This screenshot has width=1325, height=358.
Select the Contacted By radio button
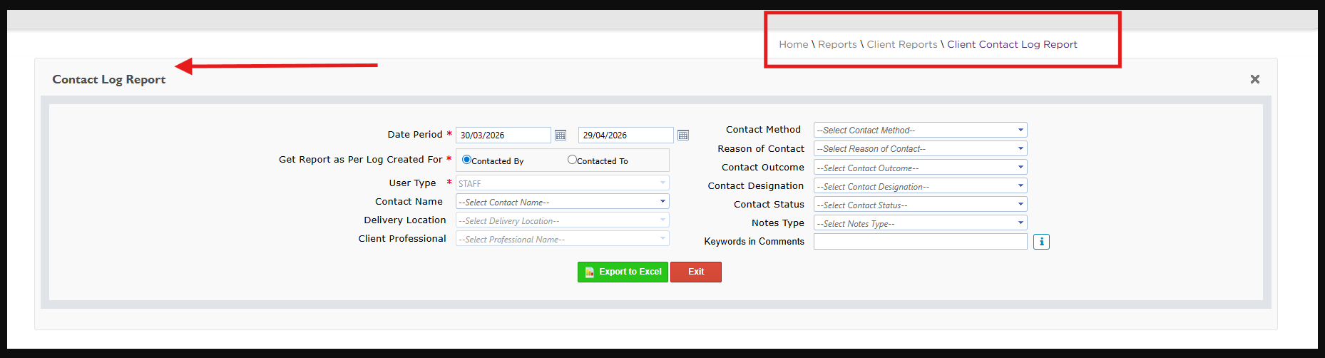(466, 160)
